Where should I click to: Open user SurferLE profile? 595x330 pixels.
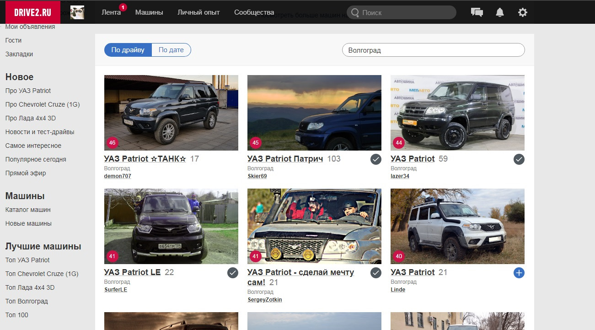tap(116, 290)
